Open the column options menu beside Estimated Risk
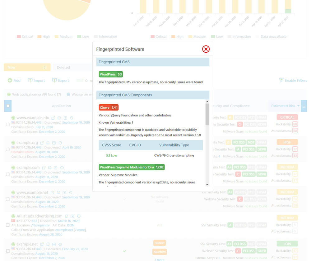The width and height of the screenshot is (311, 261). (304, 106)
